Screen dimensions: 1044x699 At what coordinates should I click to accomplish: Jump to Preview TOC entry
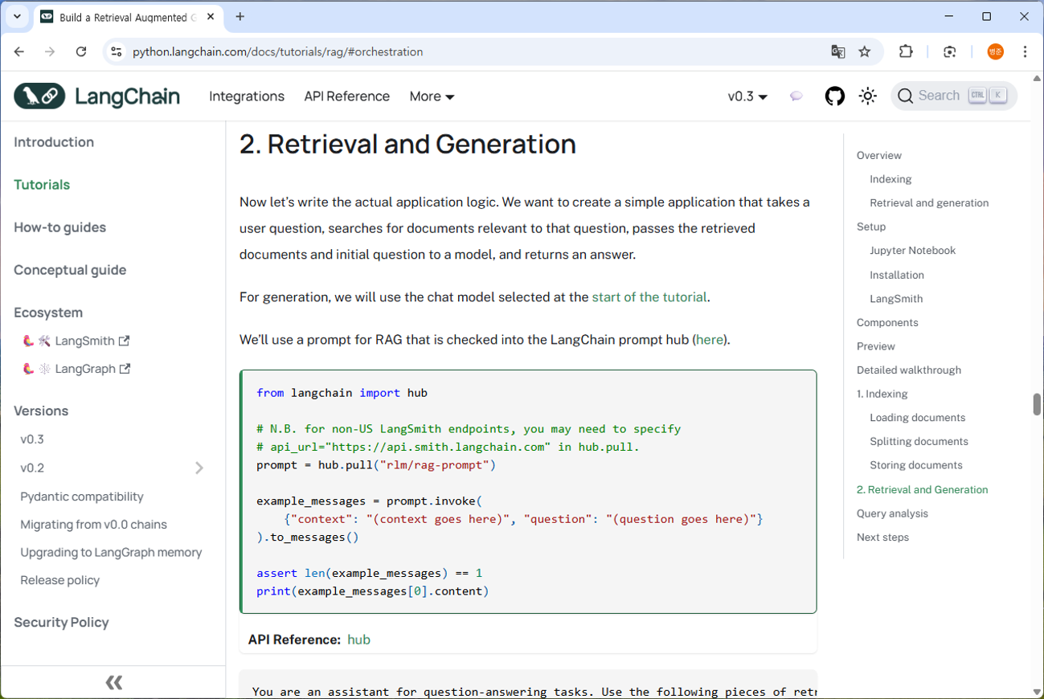point(876,346)
